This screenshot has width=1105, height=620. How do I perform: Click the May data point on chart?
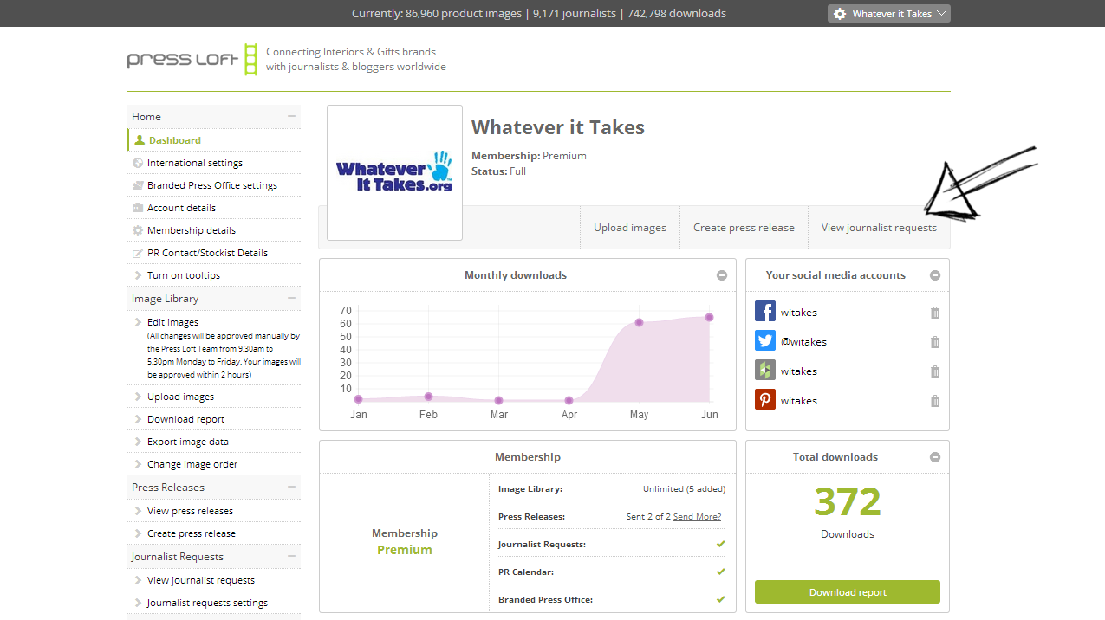coord(639,322)
